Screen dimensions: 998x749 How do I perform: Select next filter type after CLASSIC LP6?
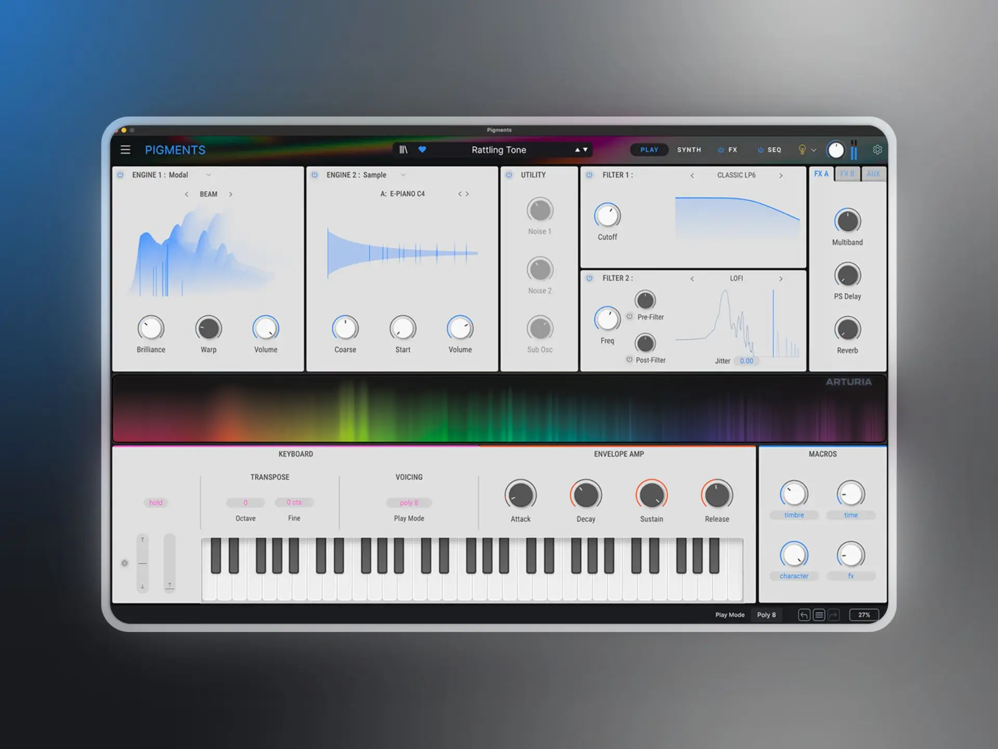coord(781,176)
